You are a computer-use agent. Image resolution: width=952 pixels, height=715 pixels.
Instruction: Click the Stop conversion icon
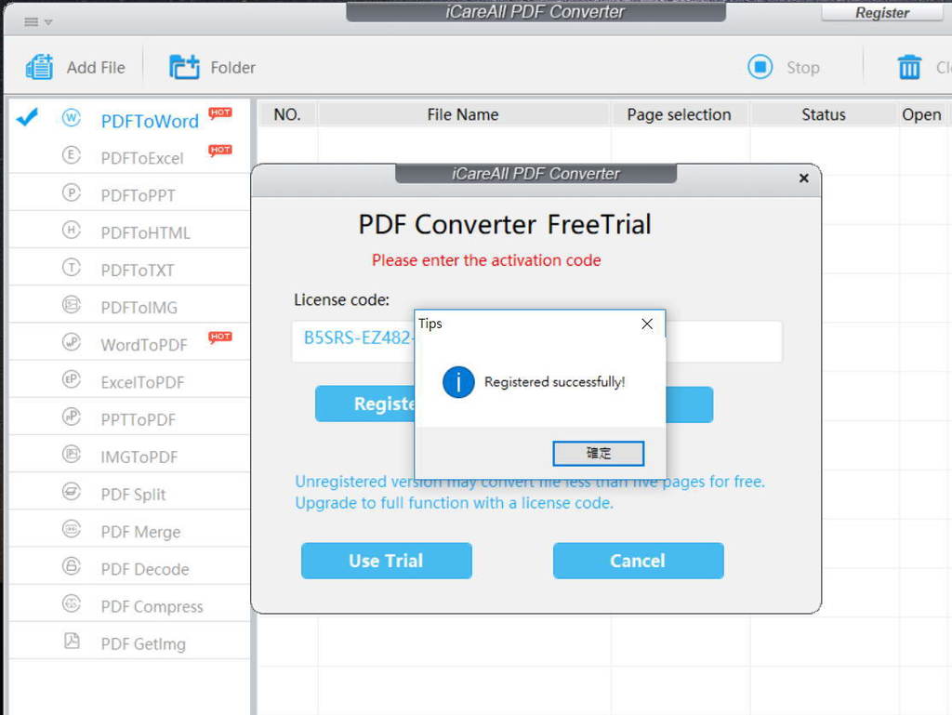[760, 67]
